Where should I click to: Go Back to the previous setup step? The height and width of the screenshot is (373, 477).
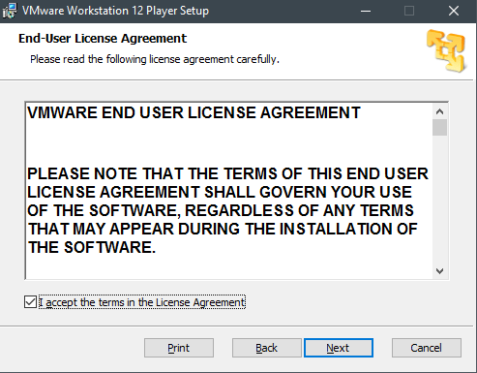click(x=266, y=348)
